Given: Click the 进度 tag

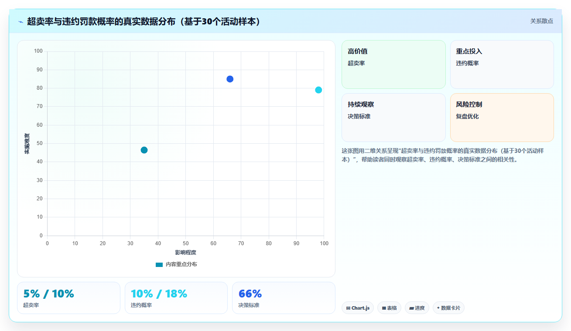Looking at the screenshot, I should pyautogui.click(x=417, y=308).
